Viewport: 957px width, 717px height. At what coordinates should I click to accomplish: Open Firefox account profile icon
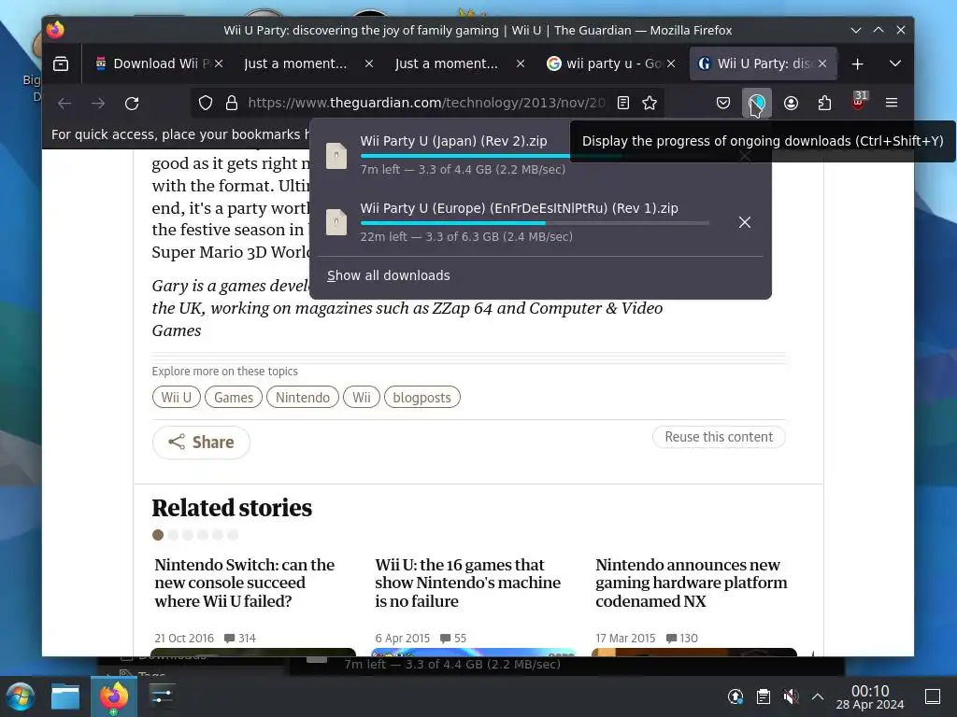tap(791, 103)
